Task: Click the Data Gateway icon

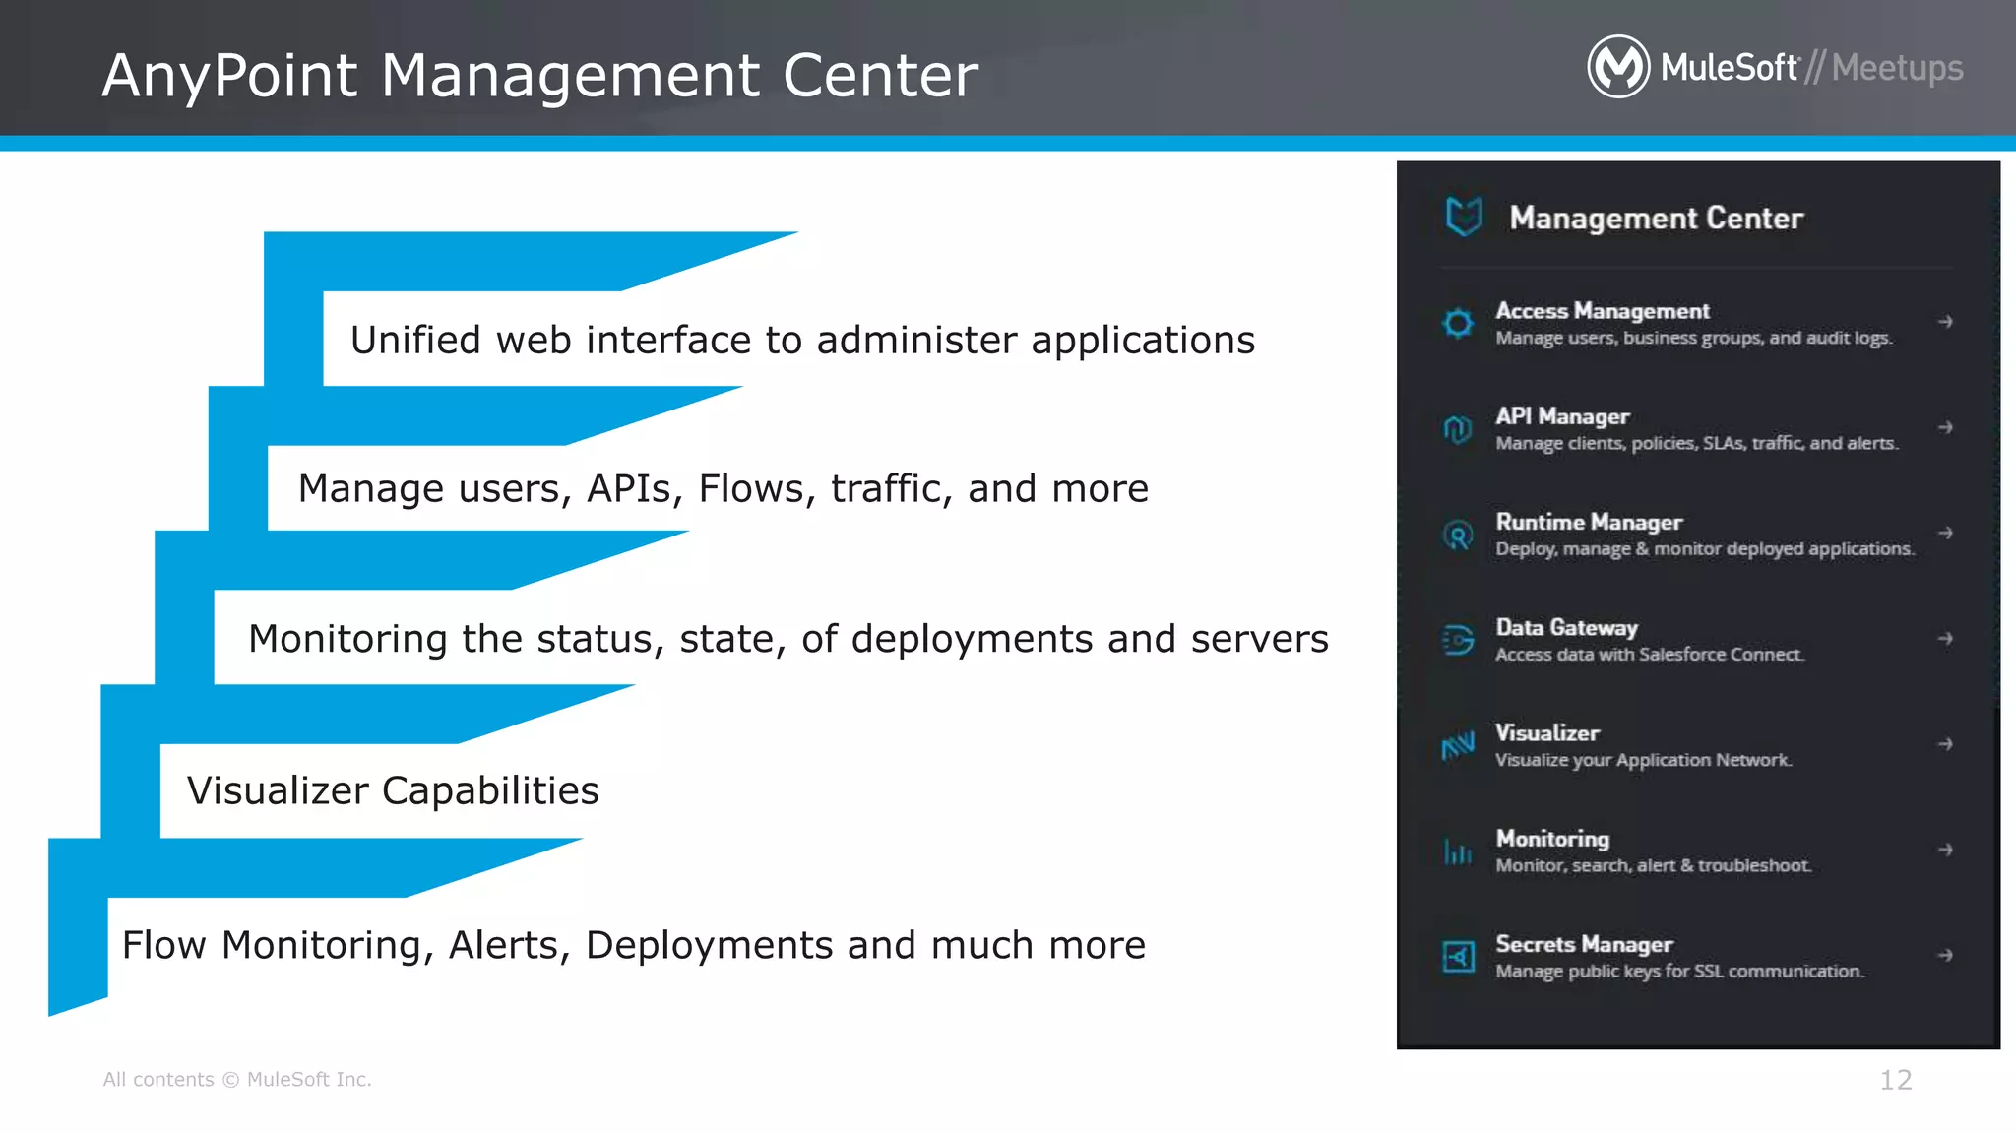Action: click(1458, 640)
